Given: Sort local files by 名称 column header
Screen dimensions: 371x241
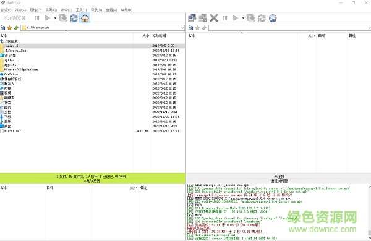Looking at the screenshot, I should (67, 36).
